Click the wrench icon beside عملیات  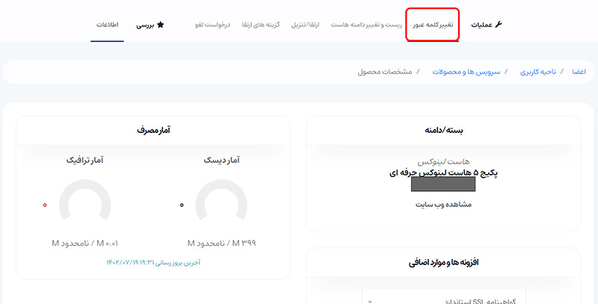tap(499, 25)
